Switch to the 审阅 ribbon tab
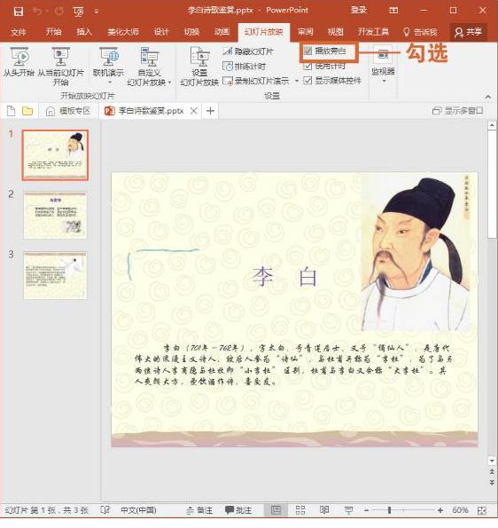 306,32
